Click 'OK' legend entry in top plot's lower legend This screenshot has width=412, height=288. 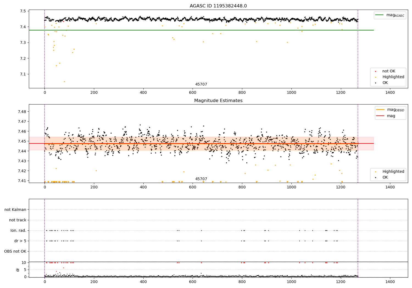tap(385, 83)
